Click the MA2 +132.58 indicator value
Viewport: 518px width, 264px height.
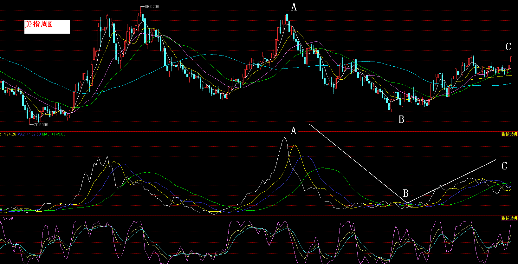tap(29, 134)
